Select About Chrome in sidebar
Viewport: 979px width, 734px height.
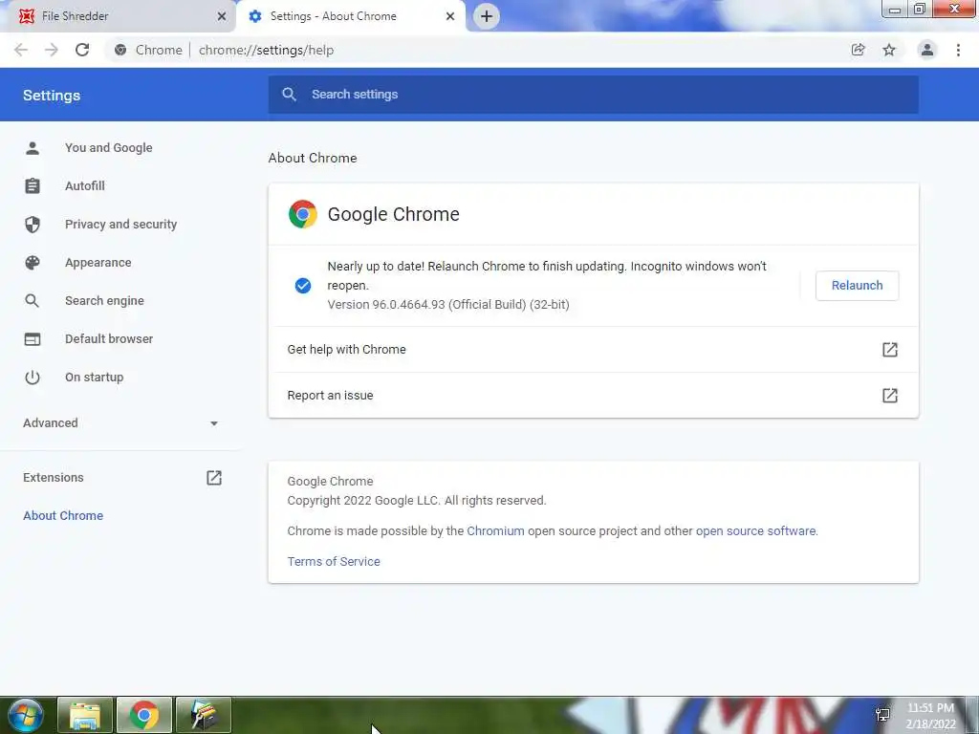(x=63, y=515)
